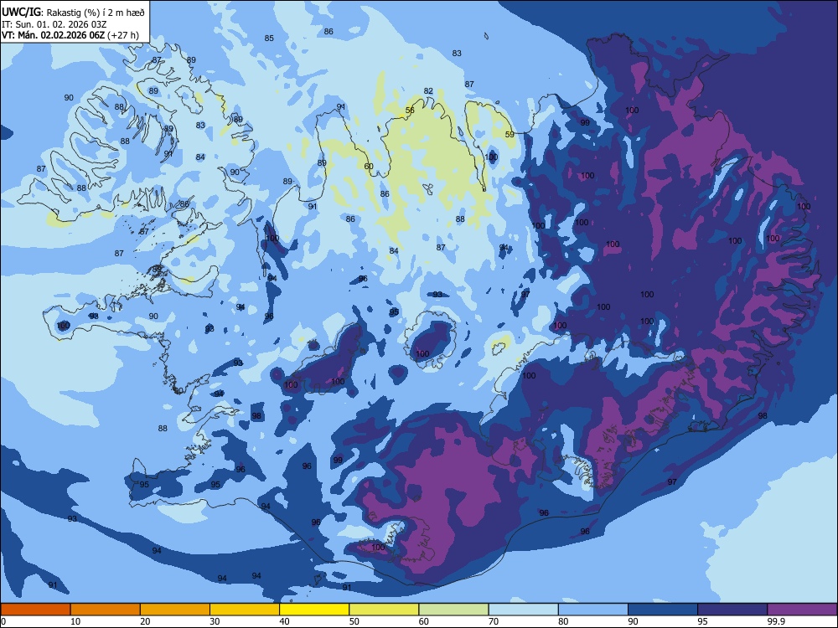Select the legend tick label 30

pos(215,621)
